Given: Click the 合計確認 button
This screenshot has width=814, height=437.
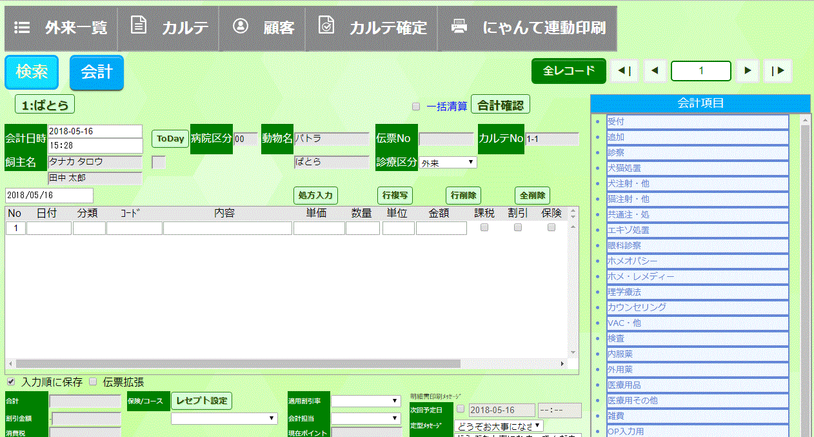Looking at the screenshot, I should point(501,104).
